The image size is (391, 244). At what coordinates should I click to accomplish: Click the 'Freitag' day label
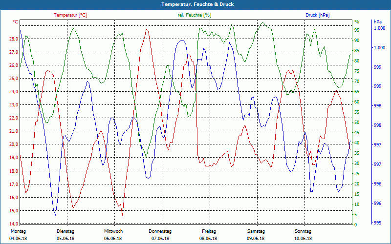point(209,231)
